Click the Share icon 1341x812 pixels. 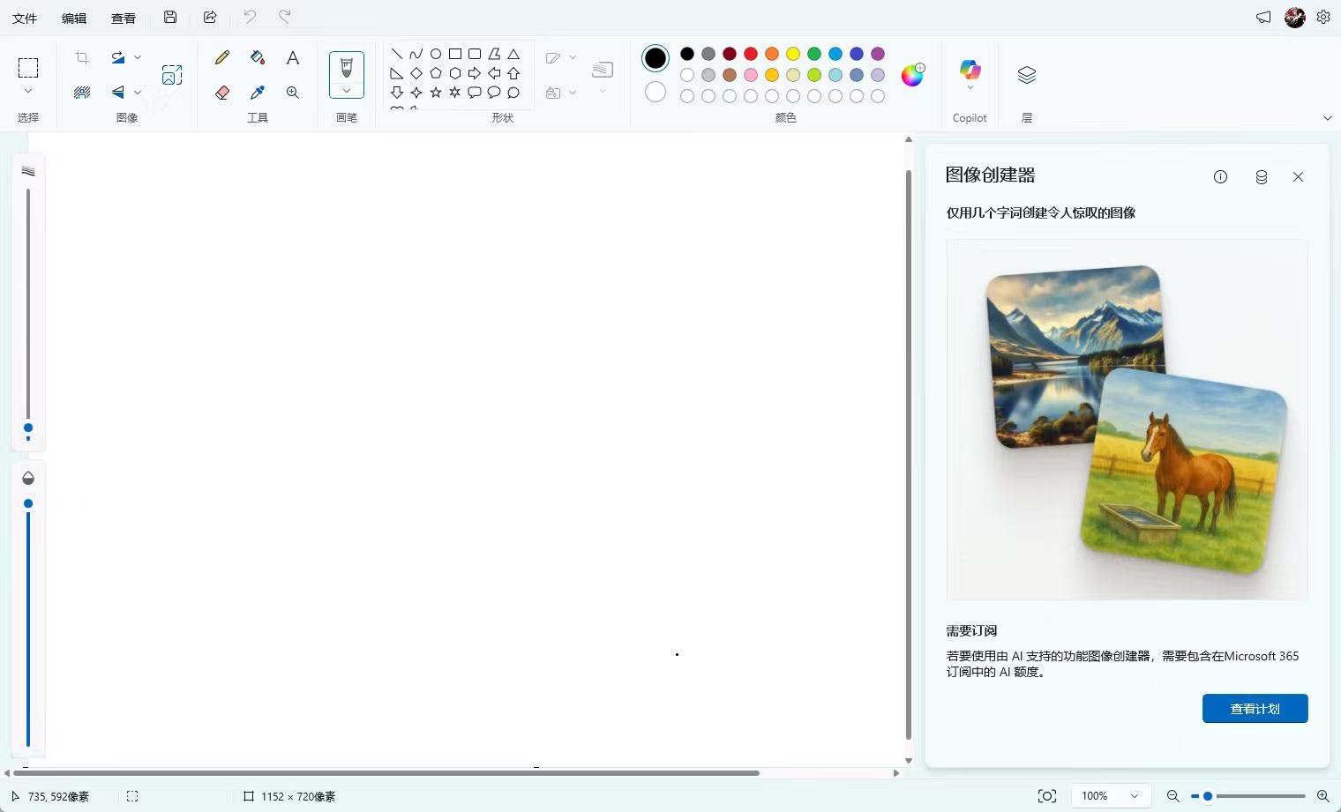210,17
